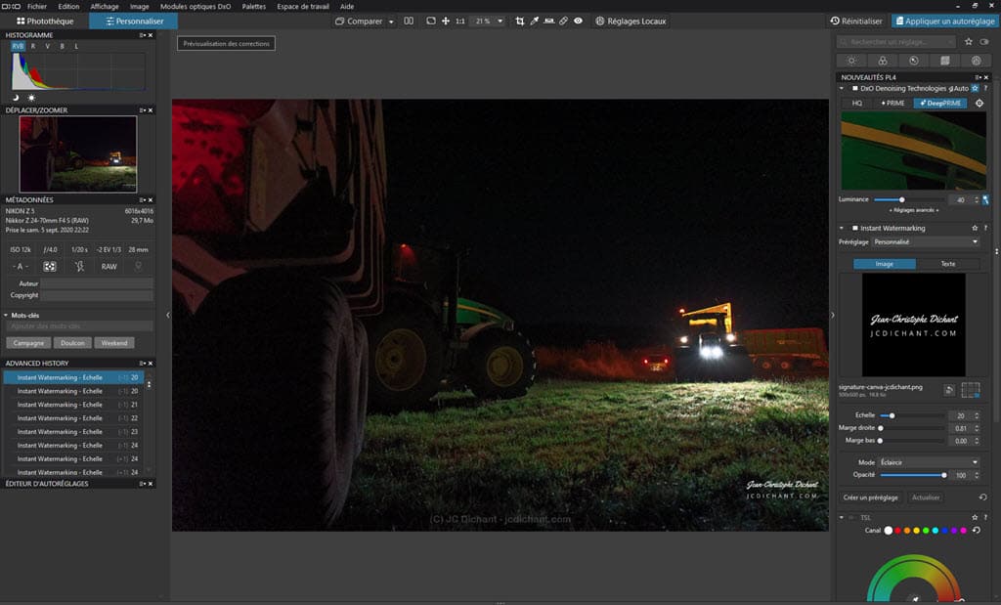Click the Rechercher un réglage field

896,41
